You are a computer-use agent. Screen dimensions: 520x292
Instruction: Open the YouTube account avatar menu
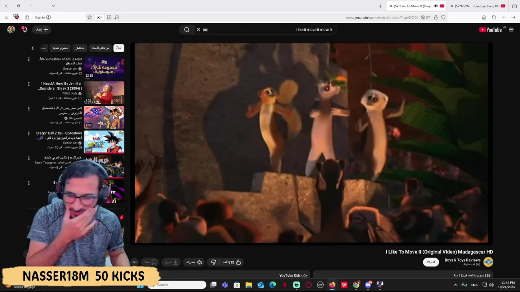point(11,29)
